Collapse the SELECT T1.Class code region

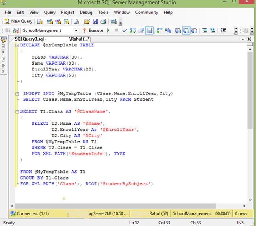tap(17, 112)
